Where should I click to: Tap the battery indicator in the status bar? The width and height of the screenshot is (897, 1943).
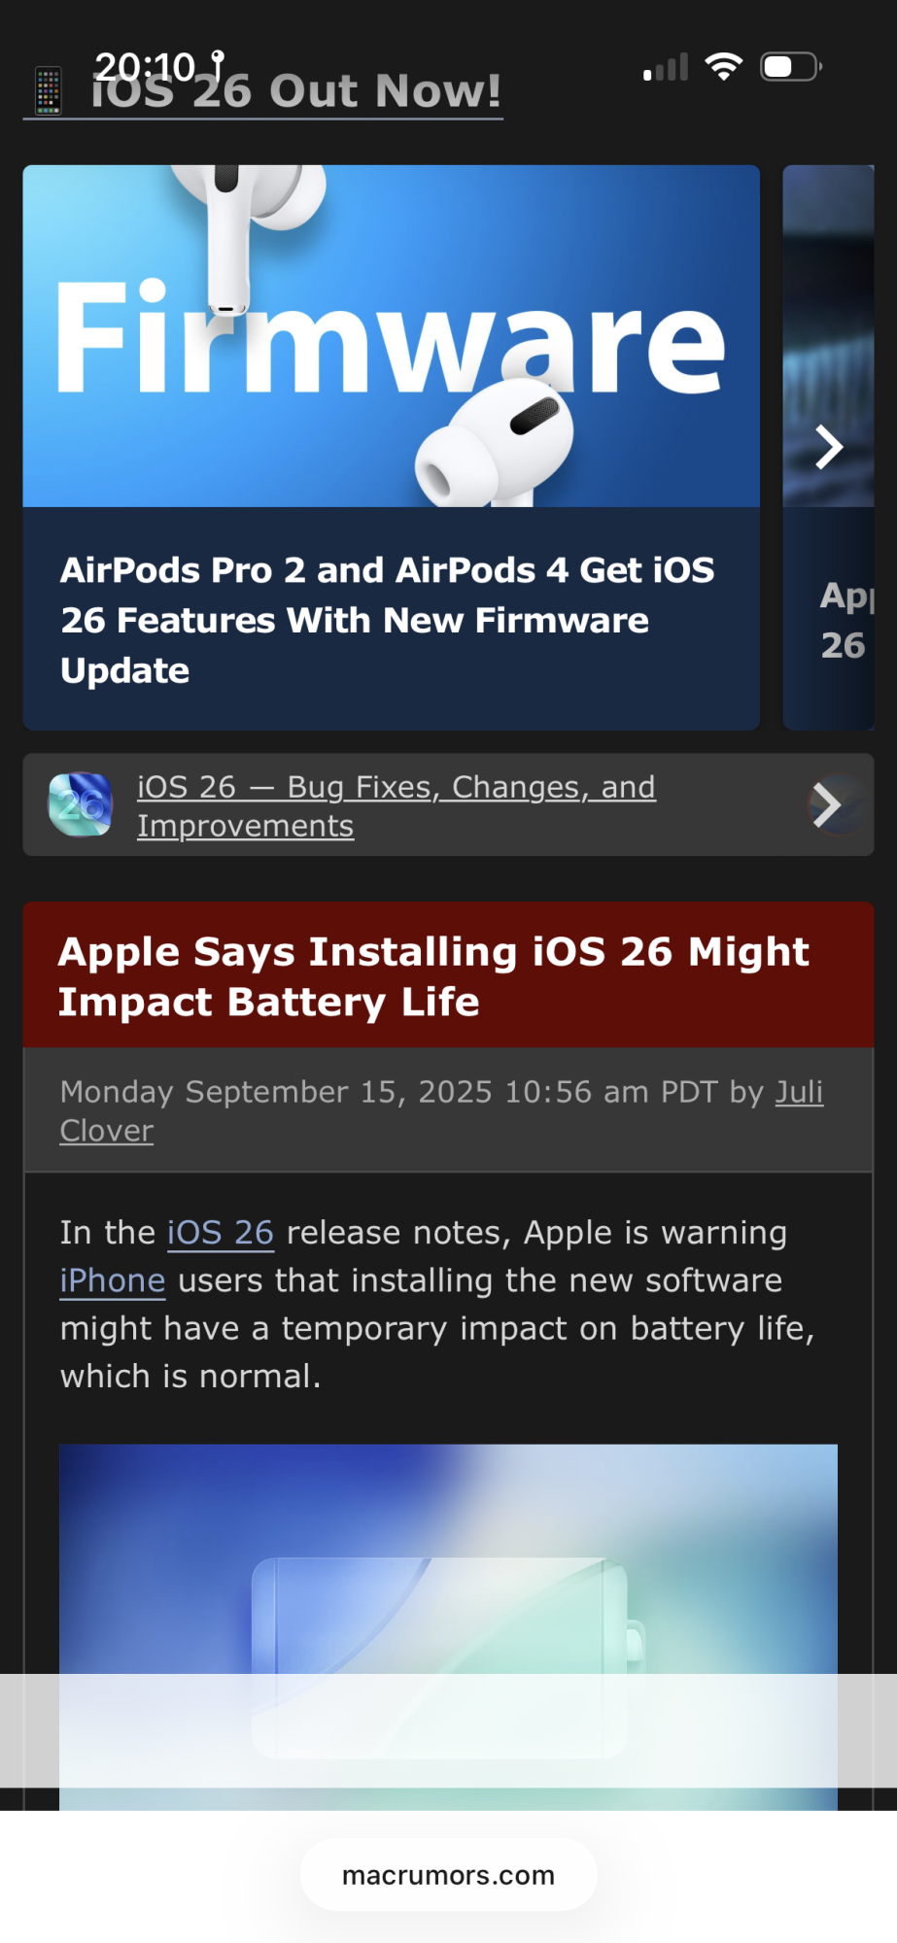click(790, 66)
